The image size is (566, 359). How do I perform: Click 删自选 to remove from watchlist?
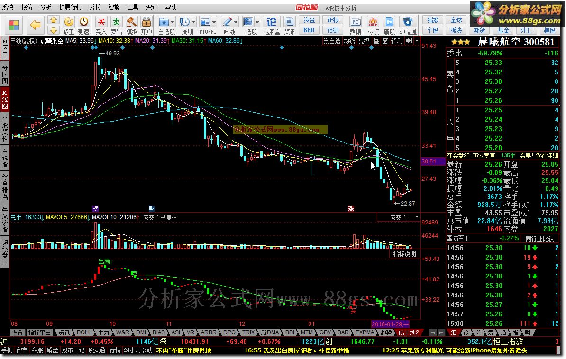(332, 41)
